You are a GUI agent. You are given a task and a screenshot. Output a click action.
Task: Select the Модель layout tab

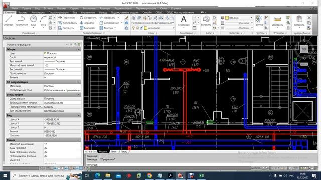tap(103, 152)
